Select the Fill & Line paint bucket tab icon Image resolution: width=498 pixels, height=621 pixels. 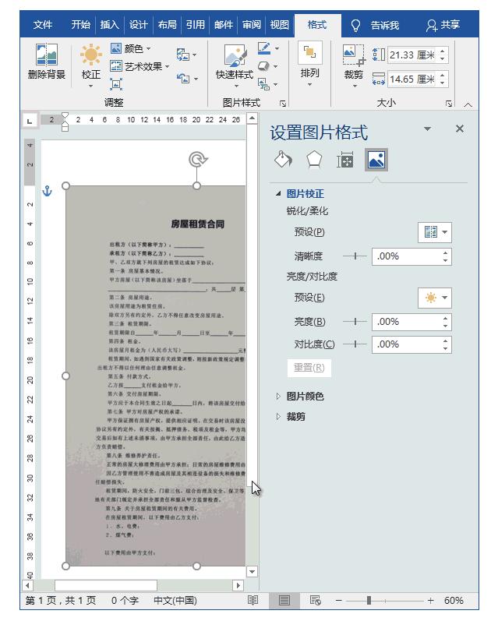coord(283,160)
